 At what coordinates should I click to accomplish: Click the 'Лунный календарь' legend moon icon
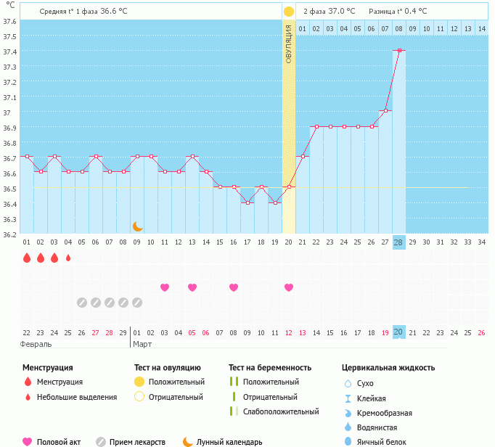[188, 441]
